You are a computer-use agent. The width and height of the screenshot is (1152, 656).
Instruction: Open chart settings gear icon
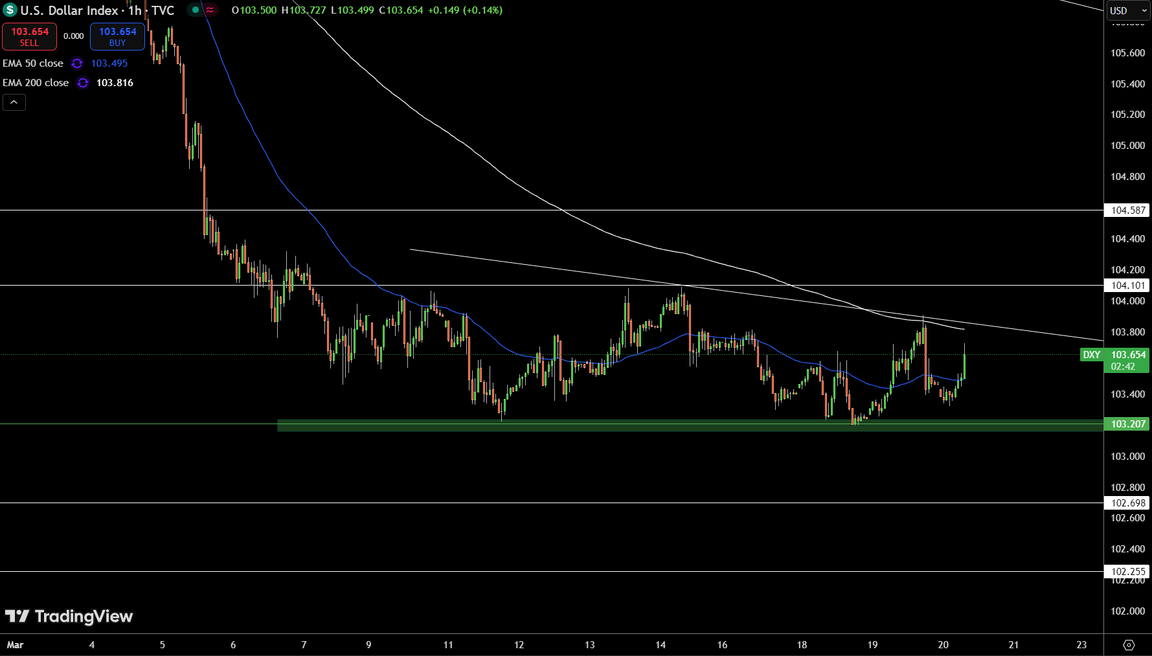point(1129,645)
